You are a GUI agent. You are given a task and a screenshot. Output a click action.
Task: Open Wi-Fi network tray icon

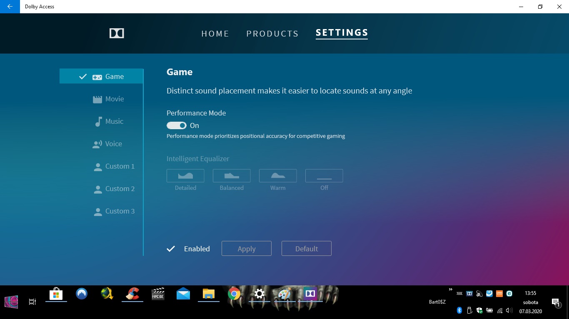click(499, 310)
